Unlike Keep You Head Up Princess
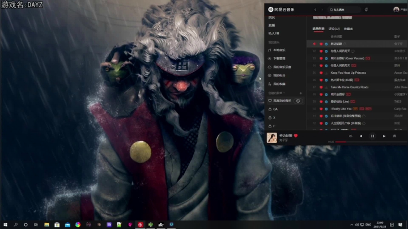 (321, 73)
